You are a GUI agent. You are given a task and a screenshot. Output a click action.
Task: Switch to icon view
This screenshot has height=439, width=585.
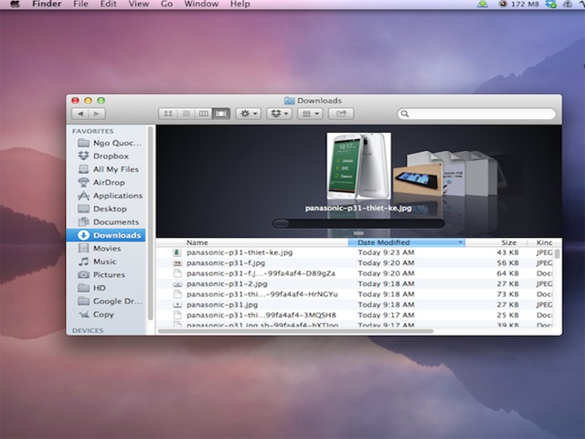tap(168, 113)
